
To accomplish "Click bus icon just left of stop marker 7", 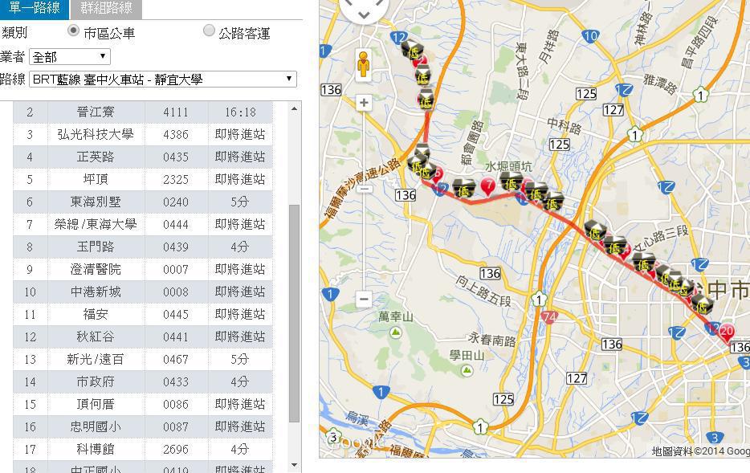I will [463, 188].
